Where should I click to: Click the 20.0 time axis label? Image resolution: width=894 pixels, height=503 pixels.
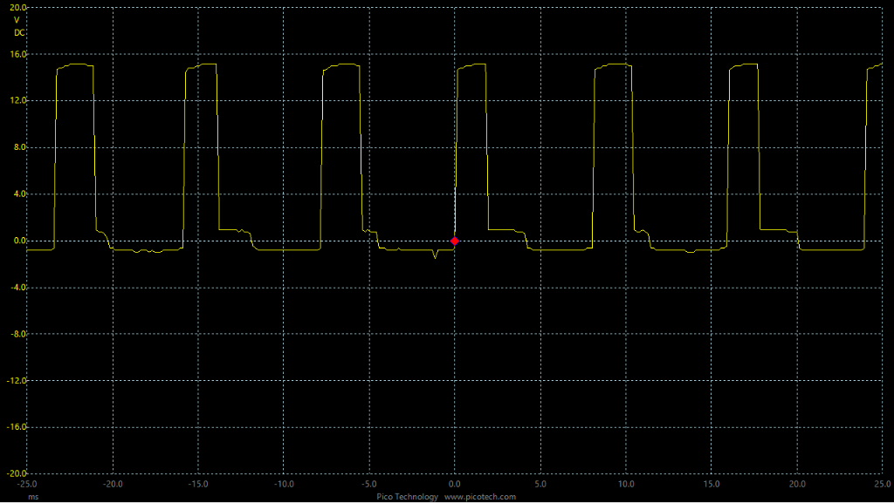[796, 483]
